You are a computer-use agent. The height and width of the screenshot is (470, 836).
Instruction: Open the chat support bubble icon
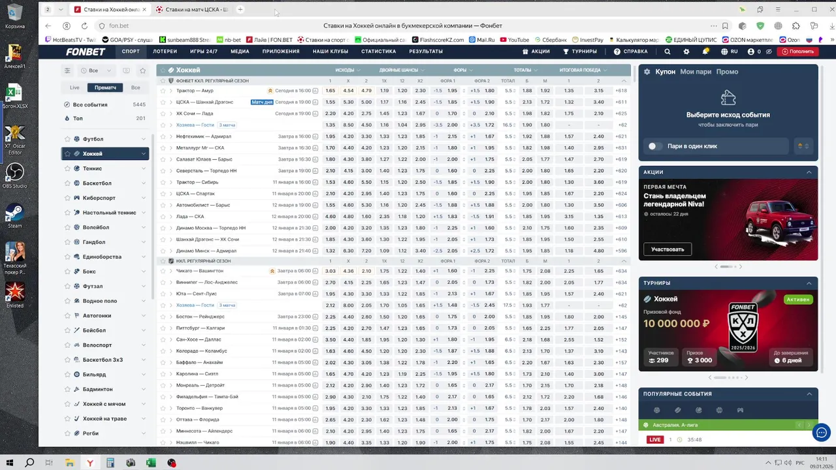pyautogui.click(x=822, y=432)
